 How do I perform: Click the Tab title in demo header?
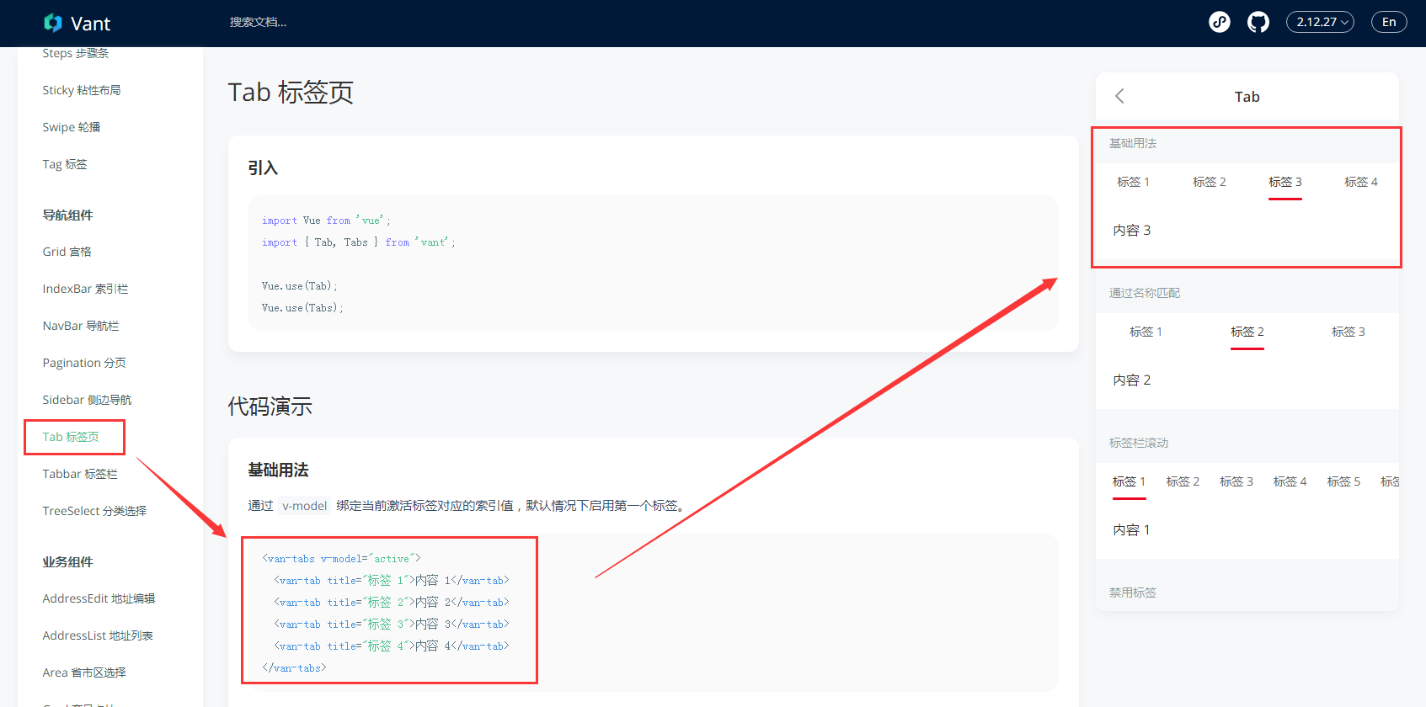tap(1247, 97)
